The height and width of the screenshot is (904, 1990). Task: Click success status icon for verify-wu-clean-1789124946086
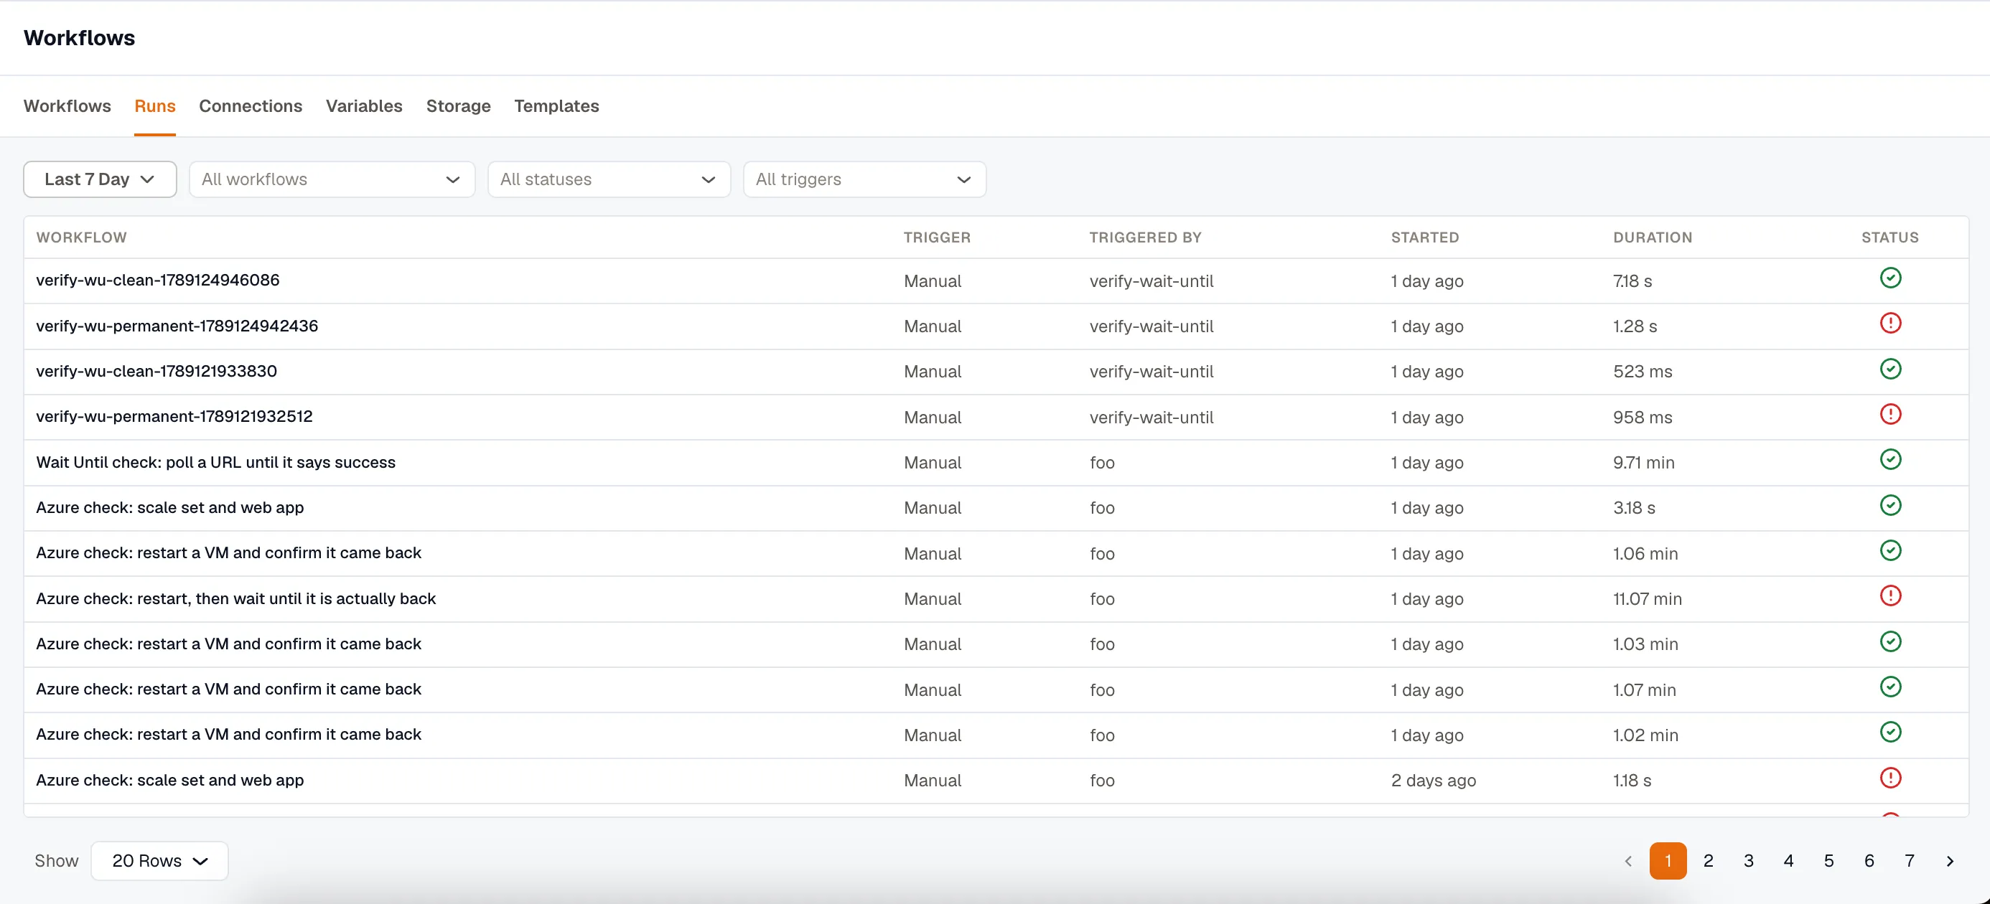coord(1889,278)
